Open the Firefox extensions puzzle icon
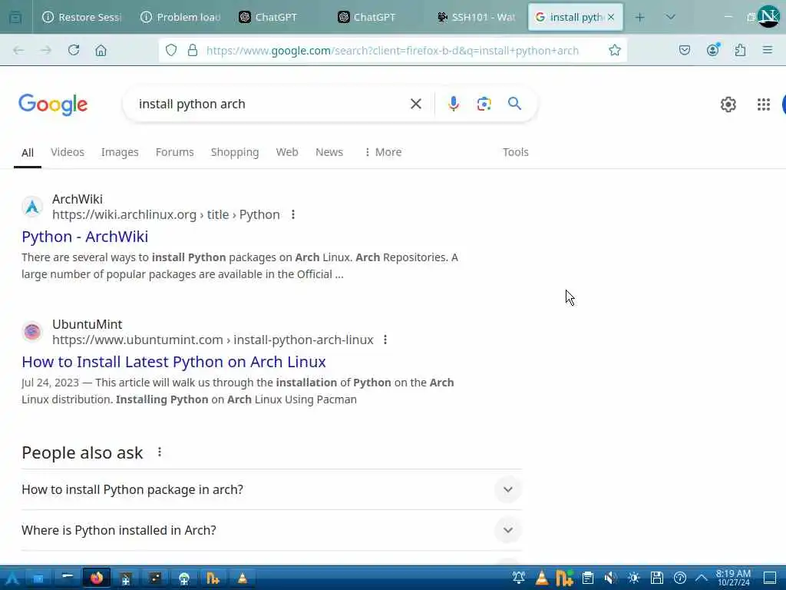The height and width of the screenshot is (590, 786). coord(740,50)
